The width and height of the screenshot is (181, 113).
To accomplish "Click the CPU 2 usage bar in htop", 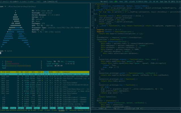I will (22, 64).
